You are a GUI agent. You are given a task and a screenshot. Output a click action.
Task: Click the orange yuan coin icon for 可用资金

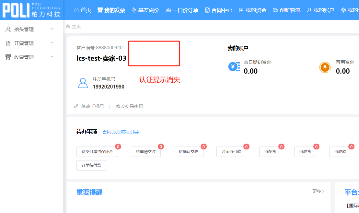coord(325,67)
